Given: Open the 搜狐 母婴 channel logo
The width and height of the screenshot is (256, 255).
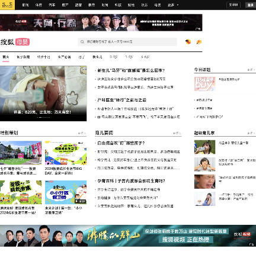Looking at the screenshot, I should 15,42.
